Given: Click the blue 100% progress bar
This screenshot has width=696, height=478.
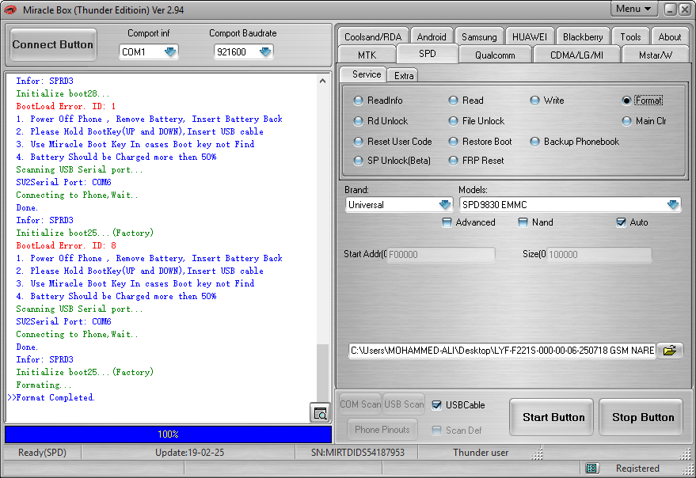Looking at the screenshot, I should [168, 434].
